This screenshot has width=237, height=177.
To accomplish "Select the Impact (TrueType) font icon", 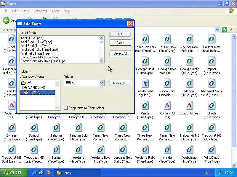I will [x=212, y=61].
